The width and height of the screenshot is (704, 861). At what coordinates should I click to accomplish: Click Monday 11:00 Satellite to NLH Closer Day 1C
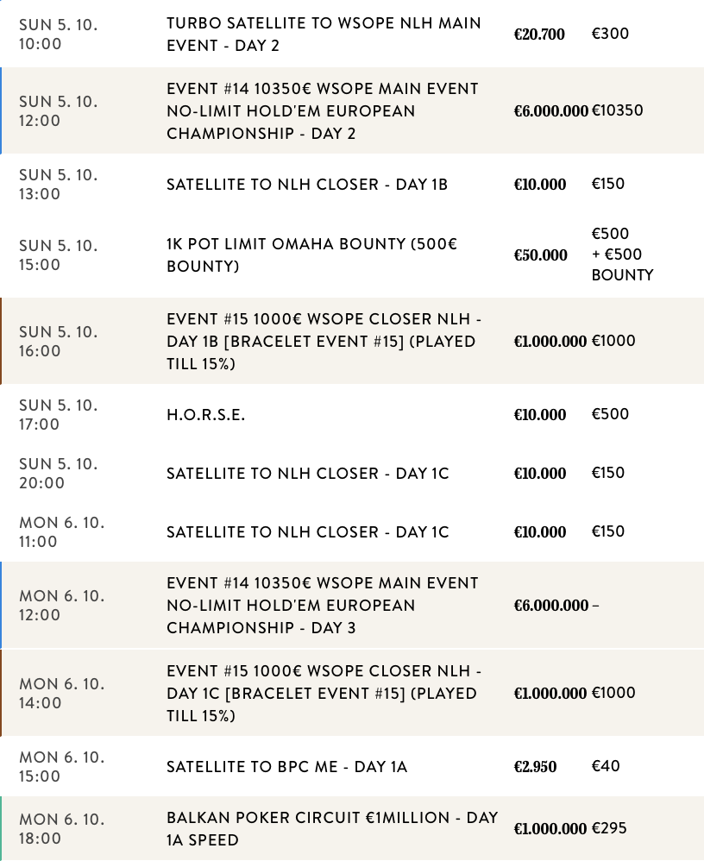click(x=308, y=532)
